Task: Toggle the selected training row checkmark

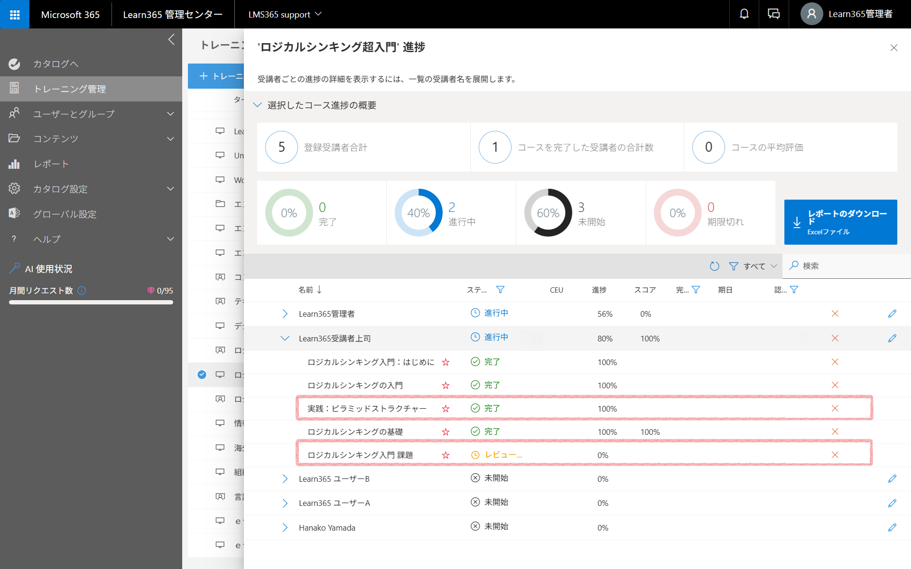Action: click(x=202, y=375)
